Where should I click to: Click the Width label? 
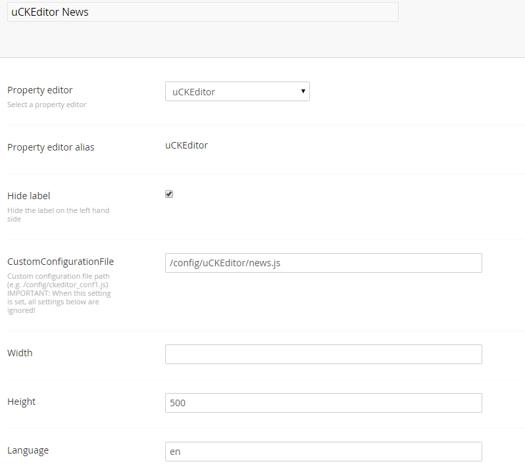pyautogui.click(x=20, y=353)
